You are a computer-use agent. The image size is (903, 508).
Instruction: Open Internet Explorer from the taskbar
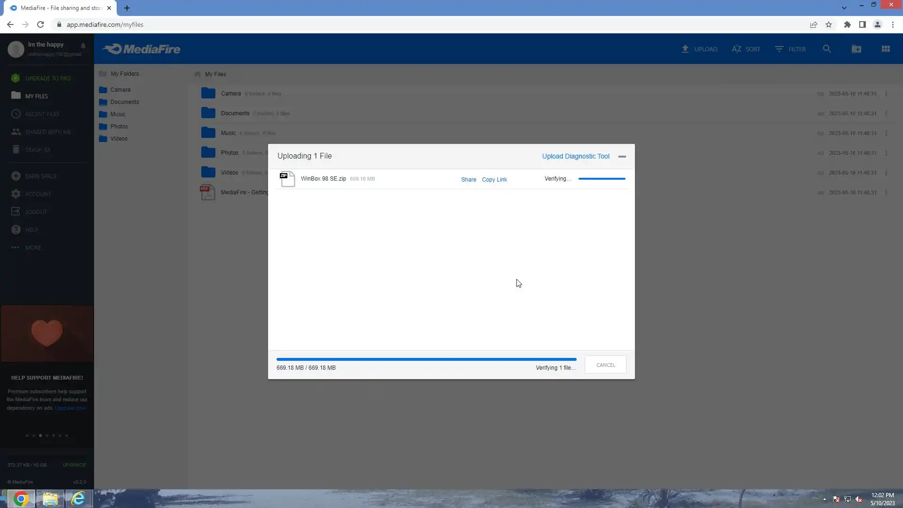pyautogui.click(x=78, y=498)
